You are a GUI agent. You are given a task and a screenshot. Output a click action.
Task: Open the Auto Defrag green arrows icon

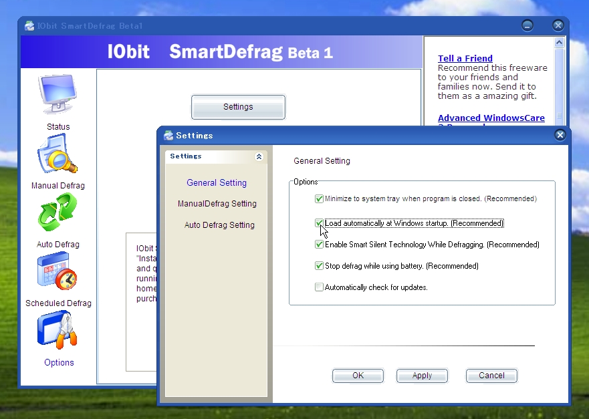pos(57,212)
